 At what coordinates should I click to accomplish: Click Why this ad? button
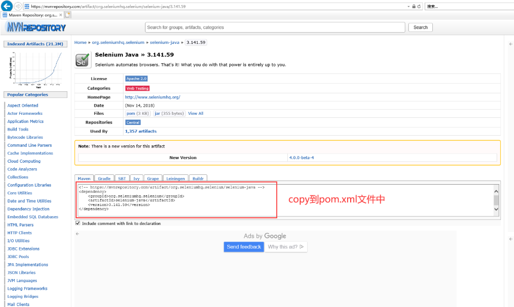point(286,247)
